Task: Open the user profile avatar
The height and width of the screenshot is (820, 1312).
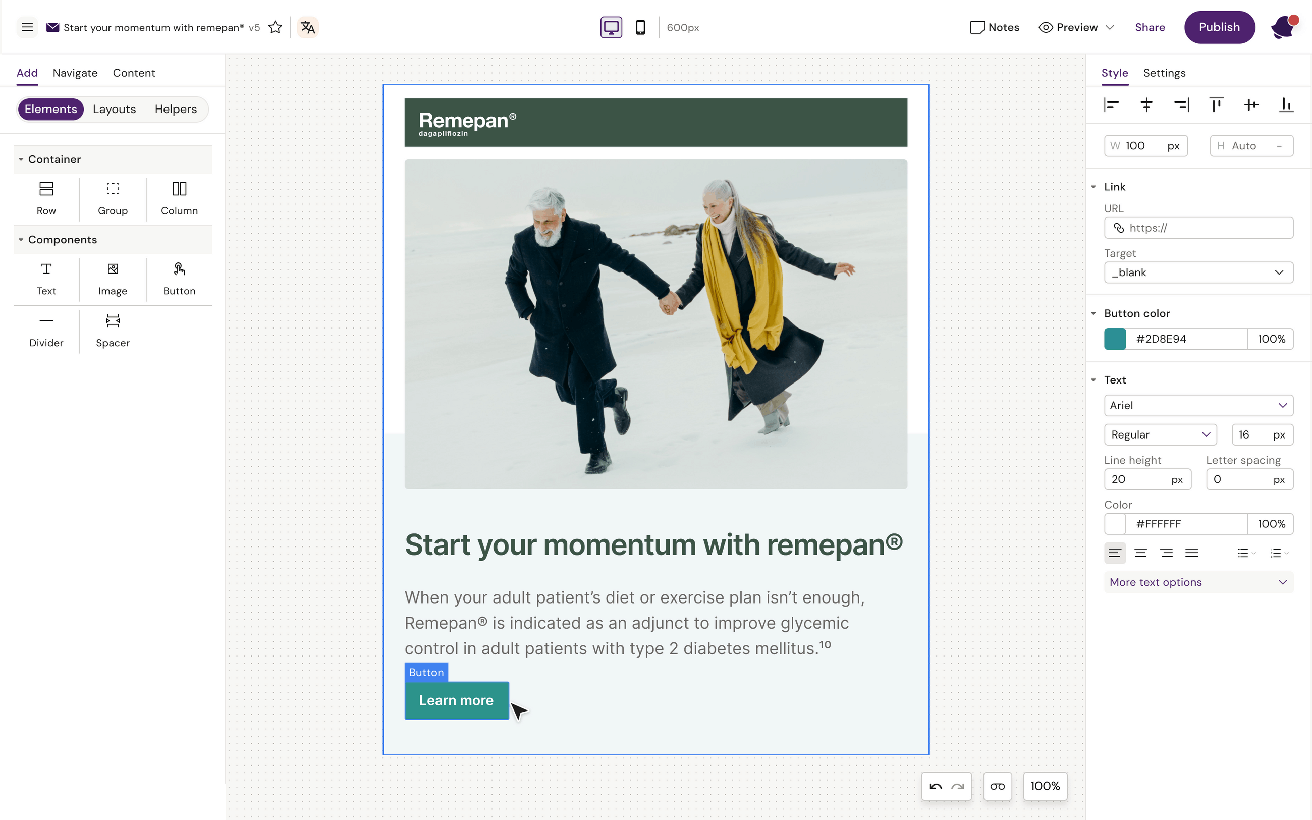Action: (1284, 27)
